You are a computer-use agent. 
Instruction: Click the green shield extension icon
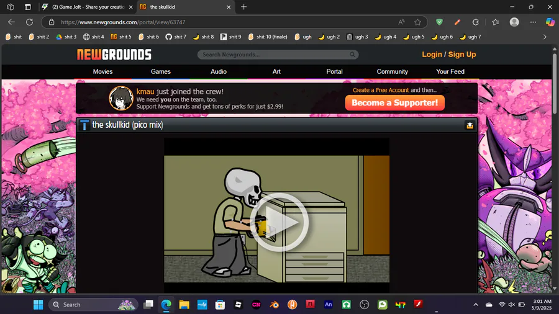tap(439, 22)
